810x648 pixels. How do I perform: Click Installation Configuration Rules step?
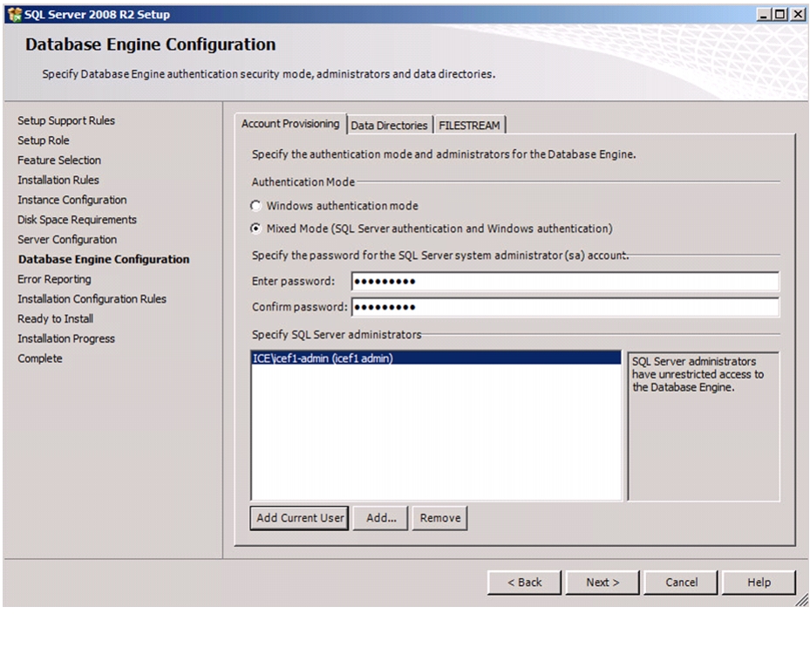(x=92, y=299)
